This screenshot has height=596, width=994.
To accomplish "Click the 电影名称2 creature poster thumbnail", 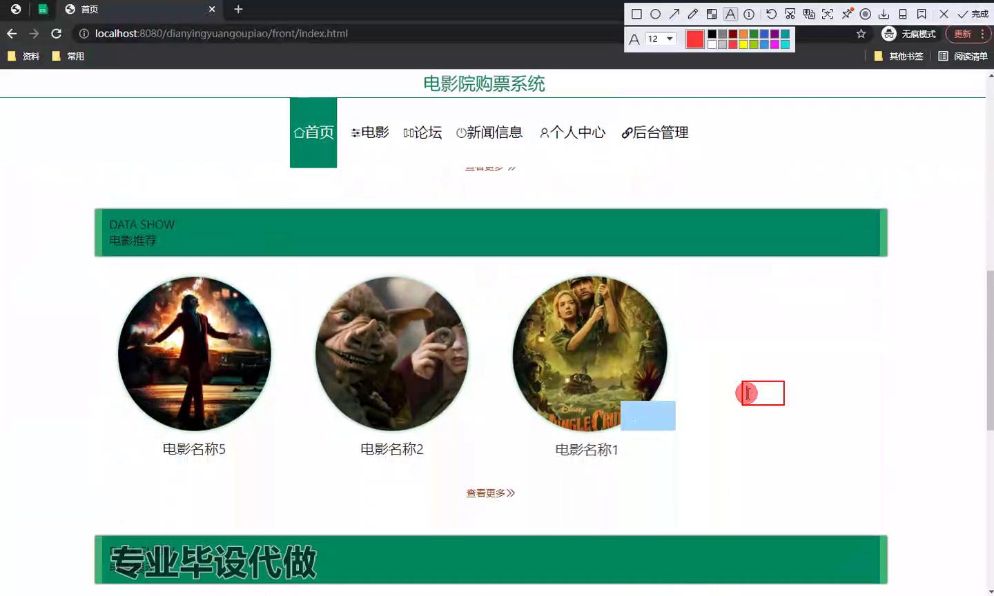I will click(x=392, y=354).
